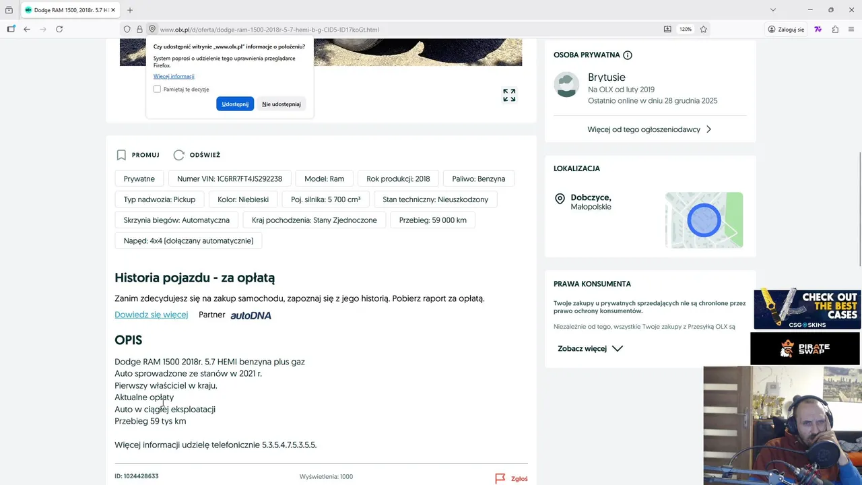
Task: Open the list all tabs chevron
Action: coord(773,10)
